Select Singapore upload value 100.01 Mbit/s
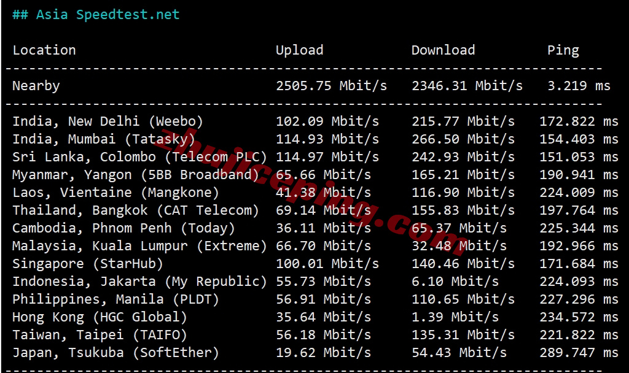Screen dimensions: 629x373 click(327, 264)
